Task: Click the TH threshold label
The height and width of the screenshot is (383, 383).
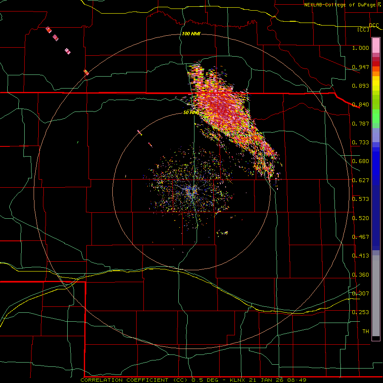Action: (x=366, y=331)
